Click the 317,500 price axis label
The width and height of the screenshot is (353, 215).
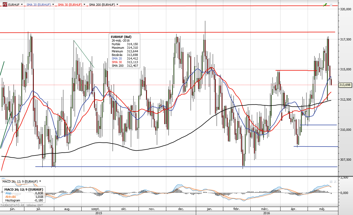346,39
